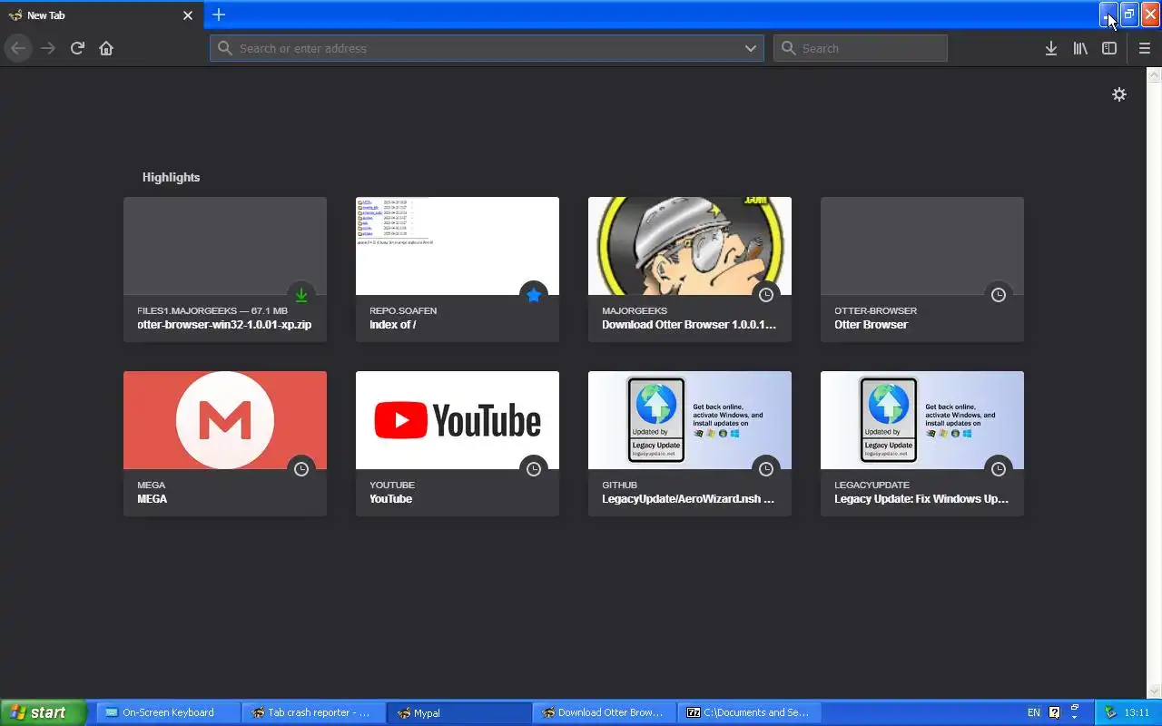Open the MEGA highlight tile
Image resolution: width=1162 pixels, height=726 pixels.
tap(225, 444)
